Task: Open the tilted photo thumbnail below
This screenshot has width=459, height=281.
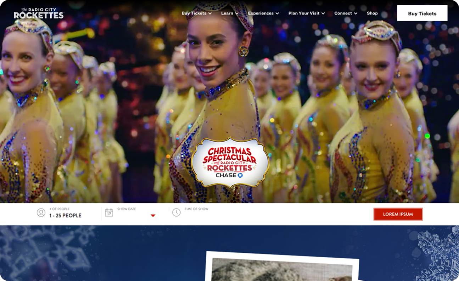Action: 282,266
